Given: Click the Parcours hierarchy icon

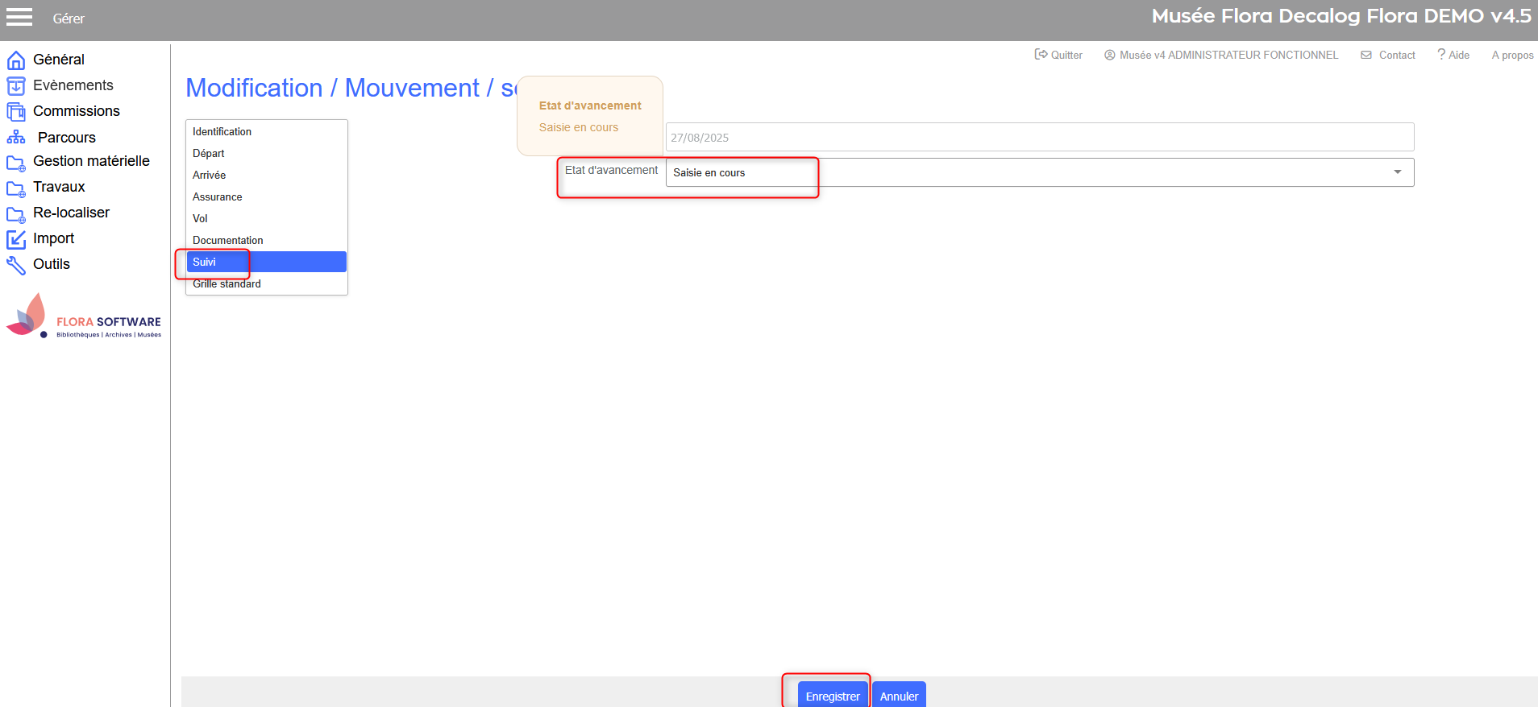Looking at the screenshot, I should (x=16, y=138).
